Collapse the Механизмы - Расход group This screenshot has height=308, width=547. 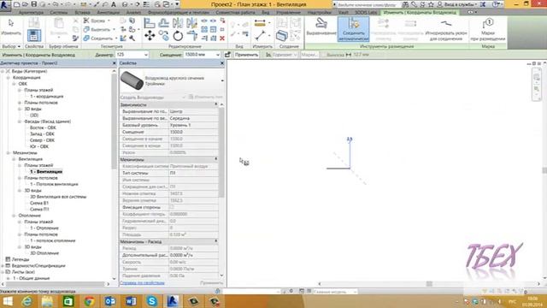215,241
